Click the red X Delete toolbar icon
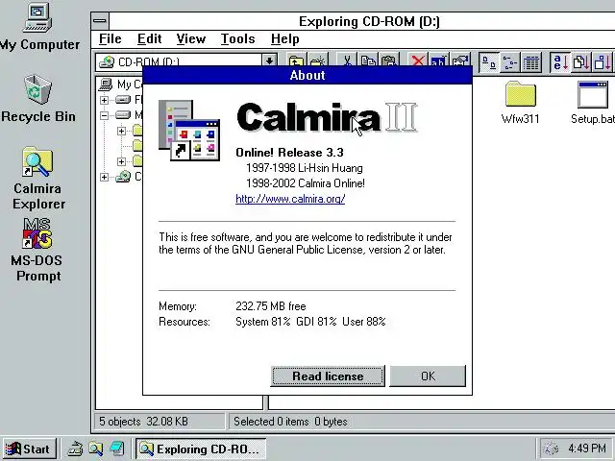615x461 pixels. point(418,61)
